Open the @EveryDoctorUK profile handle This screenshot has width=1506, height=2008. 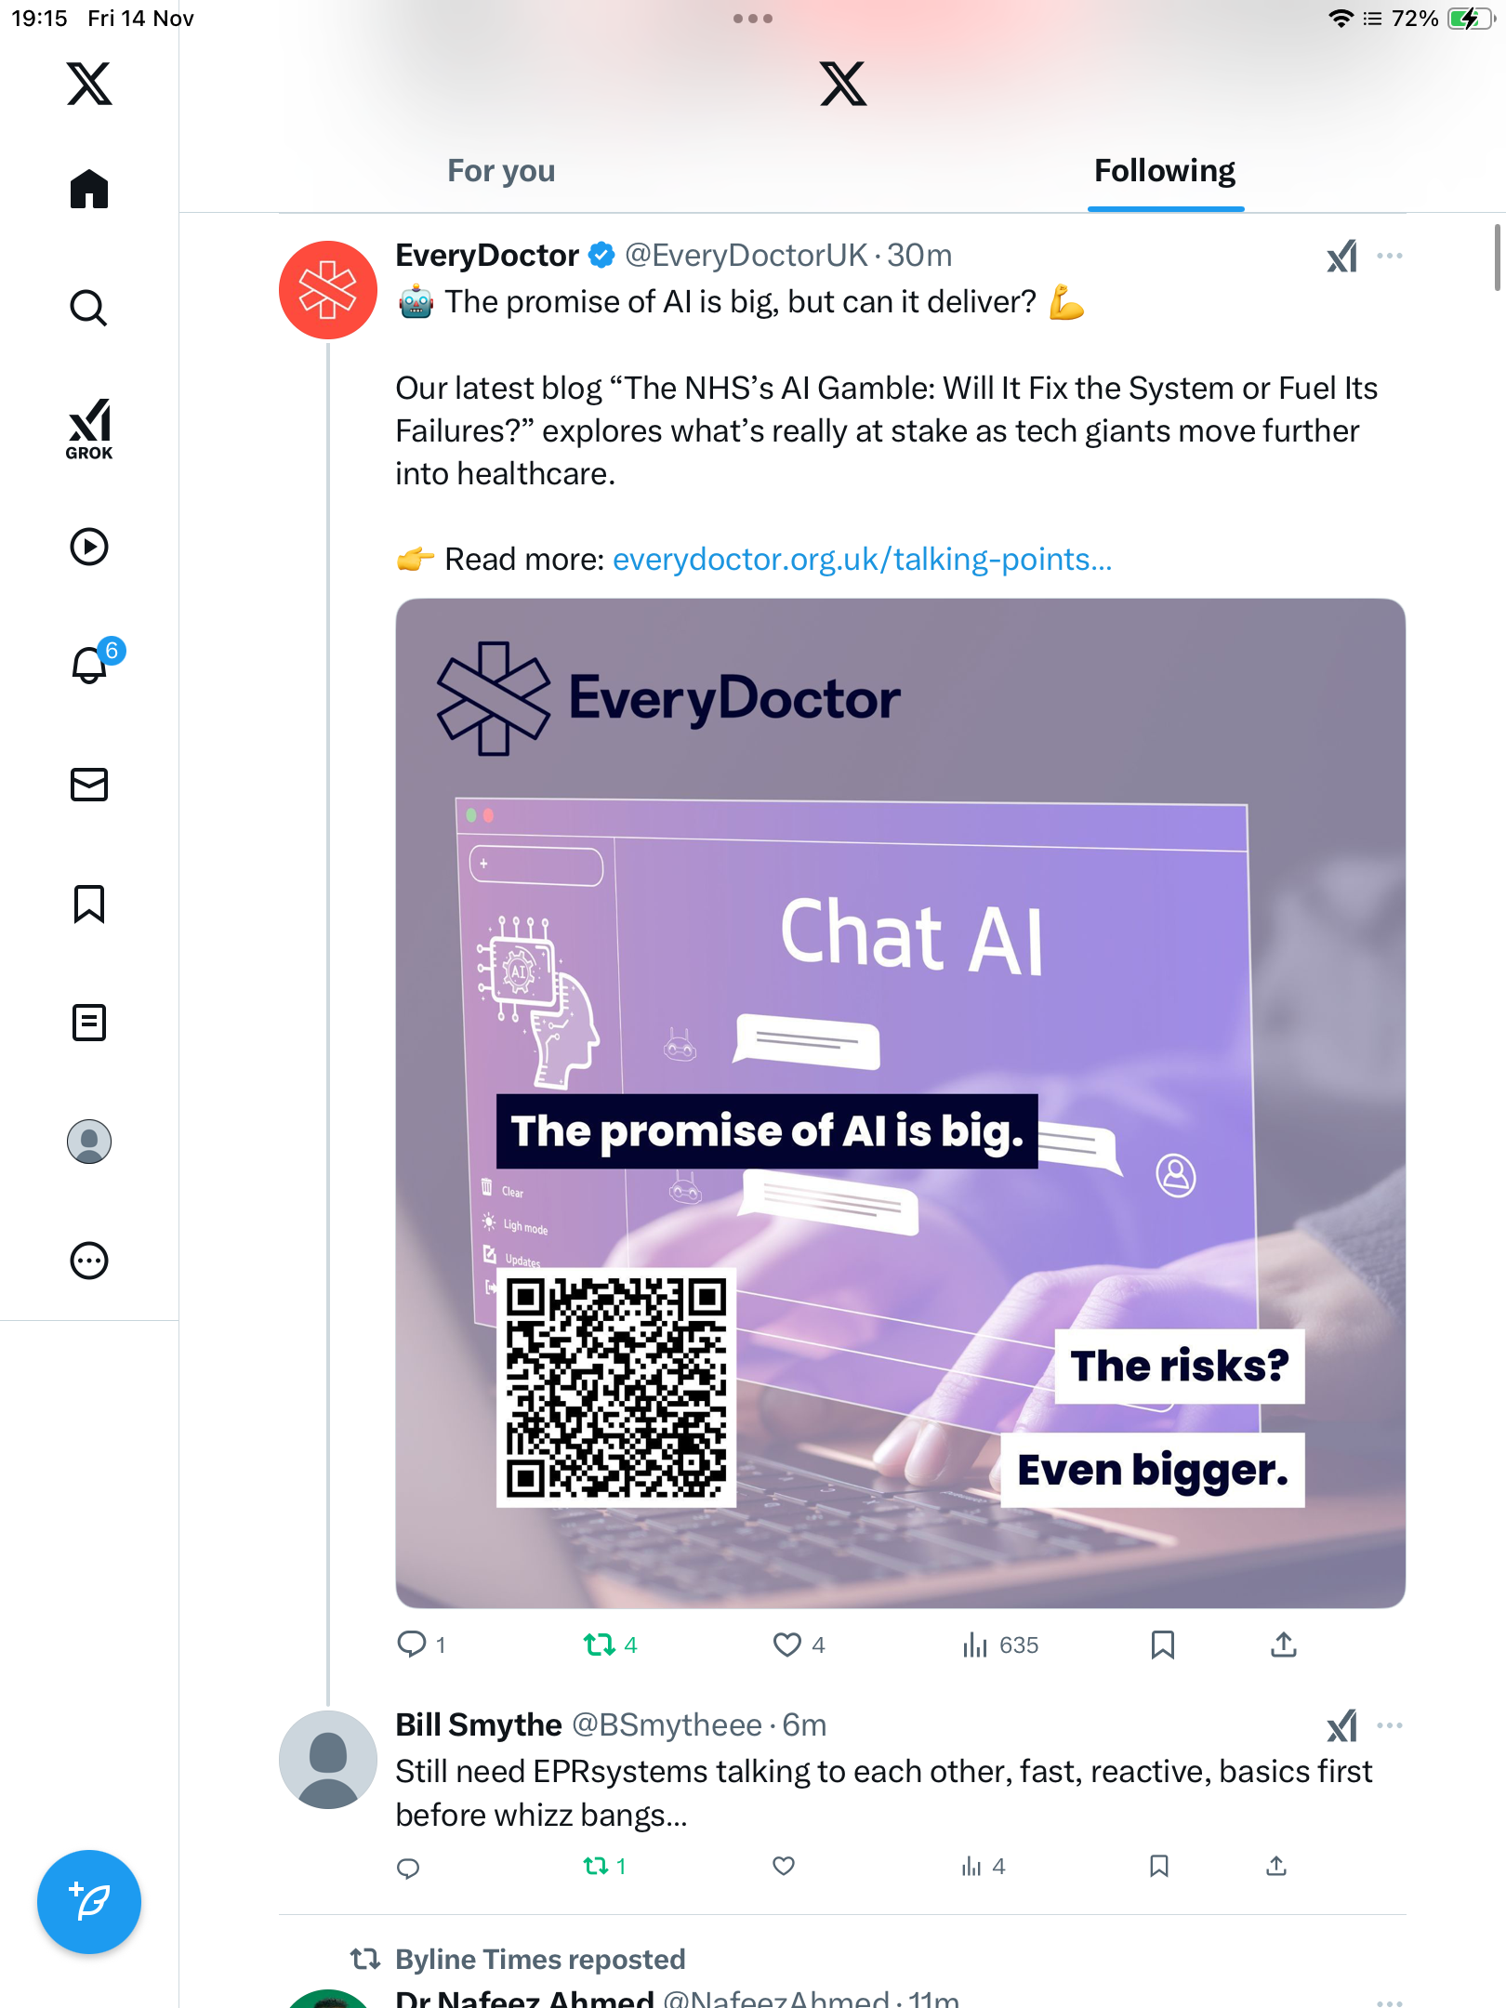(746, 256)
